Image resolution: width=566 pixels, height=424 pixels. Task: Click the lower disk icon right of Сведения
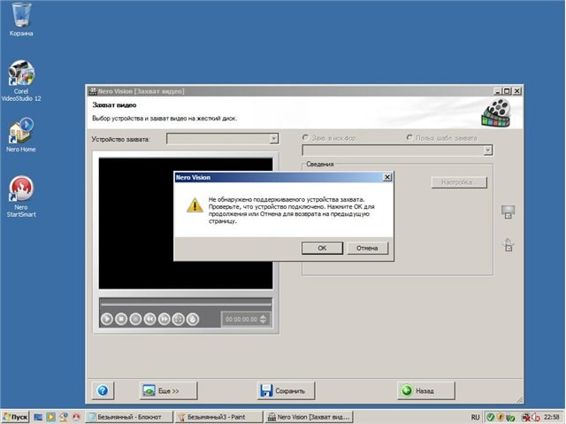click(509, 244)
